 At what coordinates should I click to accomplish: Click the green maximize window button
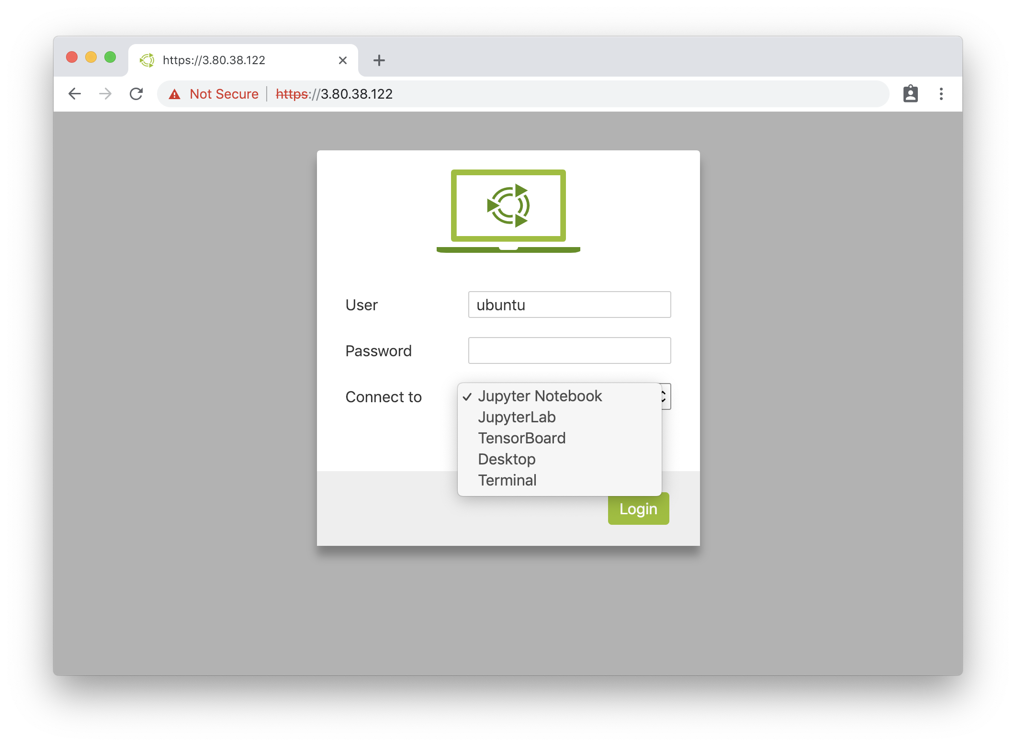tap(110, 57)
